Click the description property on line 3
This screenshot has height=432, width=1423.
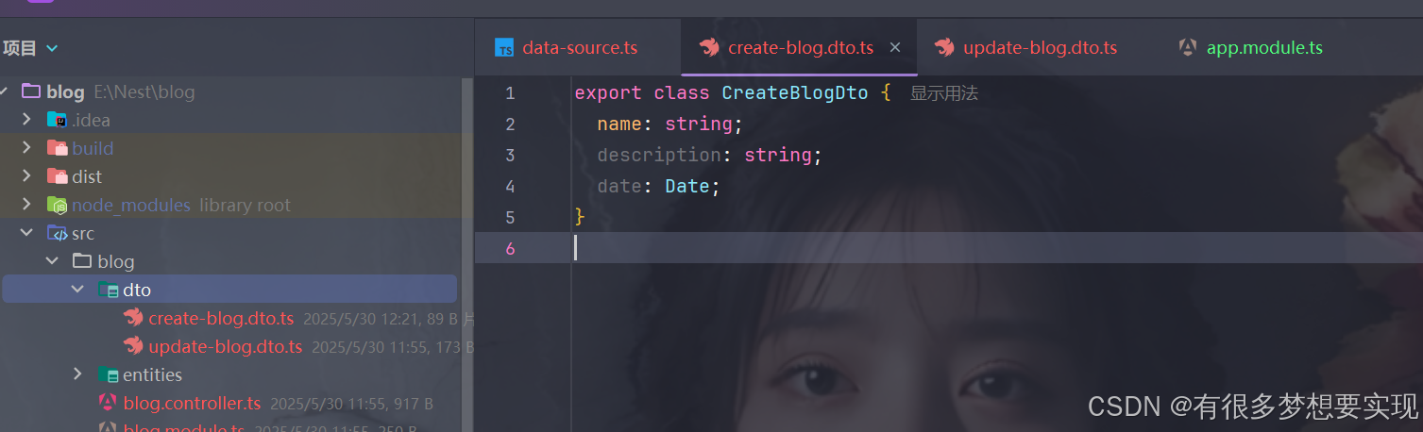coord(659,155)
